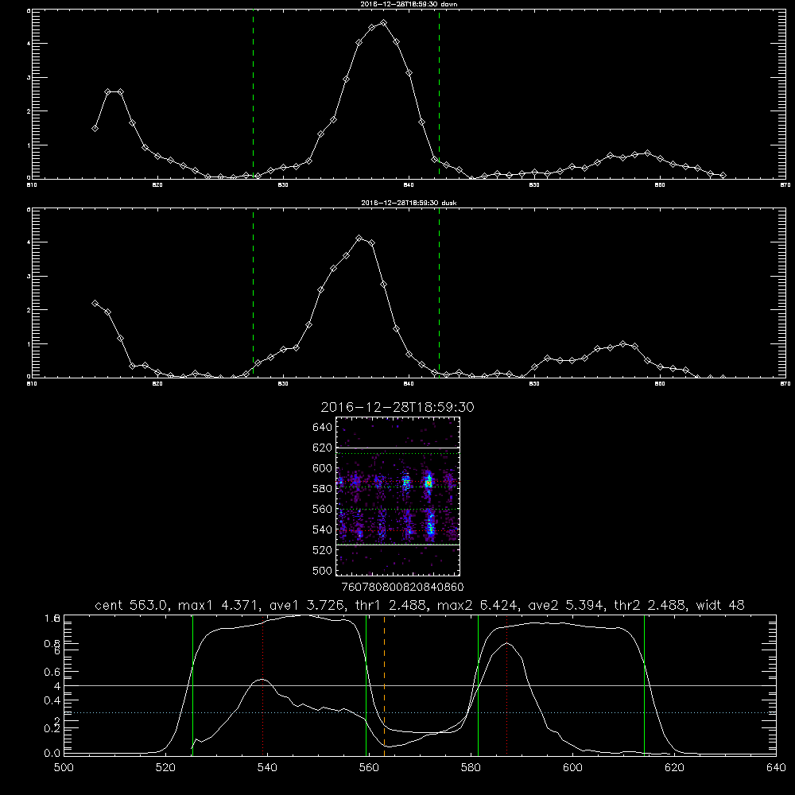Click the '500' y-axis label beside heat map
This screenshot has width=795, height=795.
pos(322,571)
